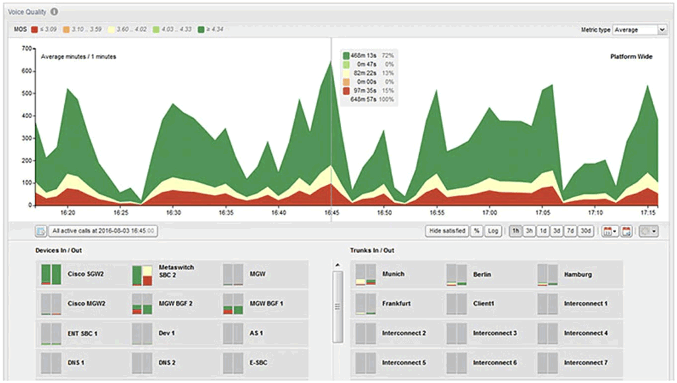
Task: Click the Devices In / Out heading
Action: point(58,250)
